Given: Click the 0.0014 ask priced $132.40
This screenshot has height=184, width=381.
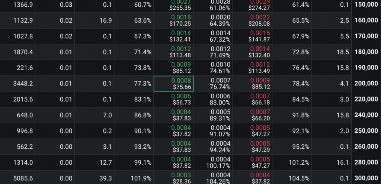Looking at the screenshot, I should (257, 52).
